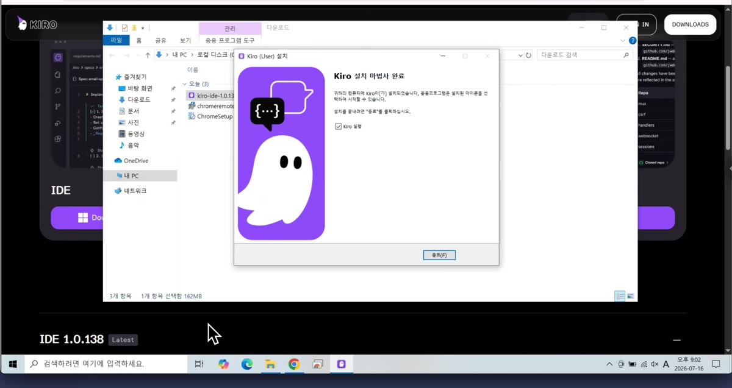Open Google Chrome from the taskbar
732x388 pixels.
pos(294,364)
